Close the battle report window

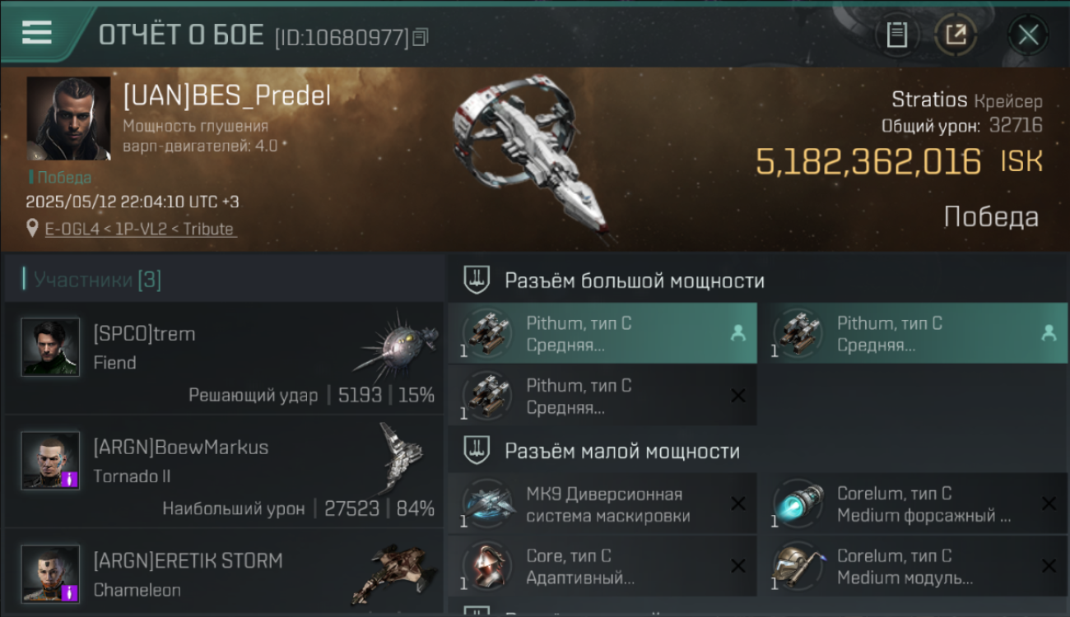click(1027, 35)
